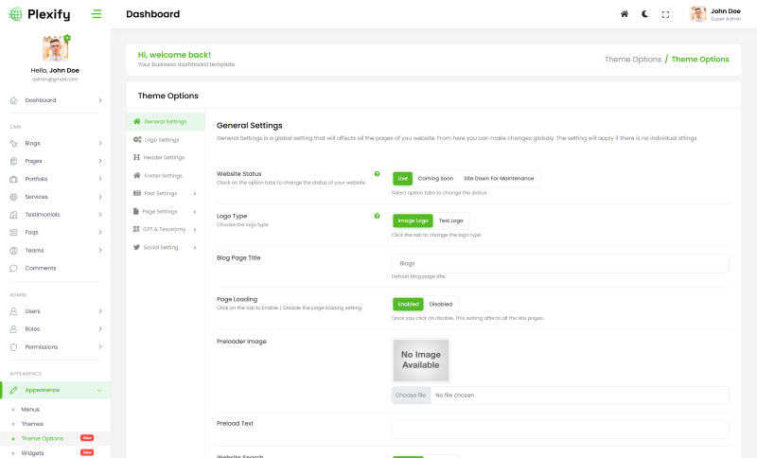Viewport: 757px width, 458px height.
Task: Click the Blogs sidebar icon
Action: (14, 143)
